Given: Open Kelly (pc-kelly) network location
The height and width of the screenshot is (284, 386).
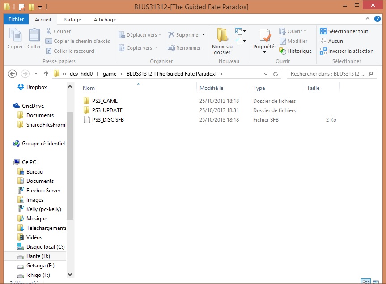Looking at the screenshot, I should coord(39,209).
